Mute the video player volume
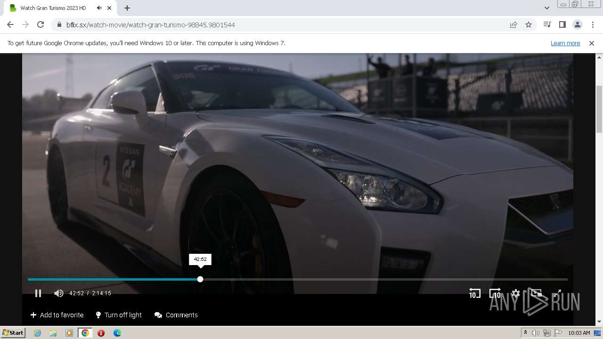Image resolution: width=603 pixels, height=339 pixels. click(59, 293)
